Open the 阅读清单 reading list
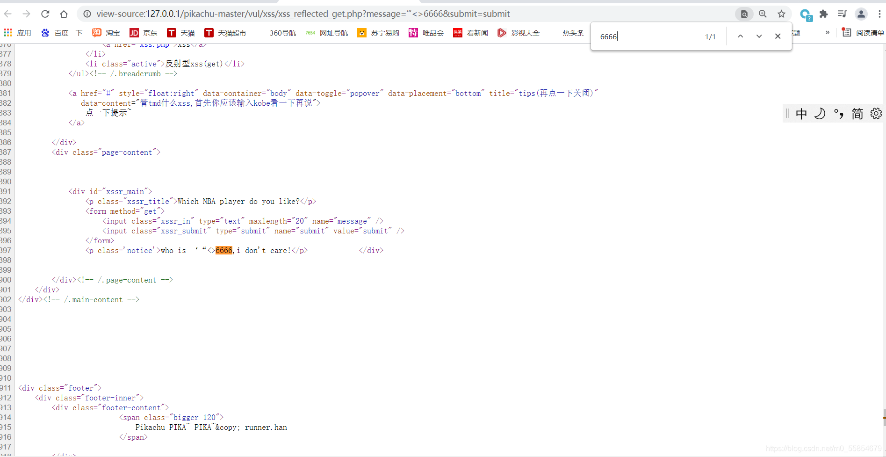This screenshot has width=886, height=457. pos(863,33)
